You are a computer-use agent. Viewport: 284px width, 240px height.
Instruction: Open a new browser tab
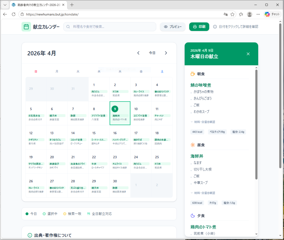click(72, 5)
